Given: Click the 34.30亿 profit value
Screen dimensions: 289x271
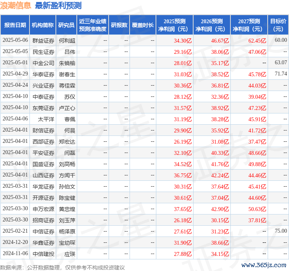Looking at the screenshot, I should point(183,41).
